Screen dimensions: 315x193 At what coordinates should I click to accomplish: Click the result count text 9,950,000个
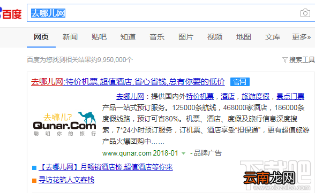click(x=115, y=59)
